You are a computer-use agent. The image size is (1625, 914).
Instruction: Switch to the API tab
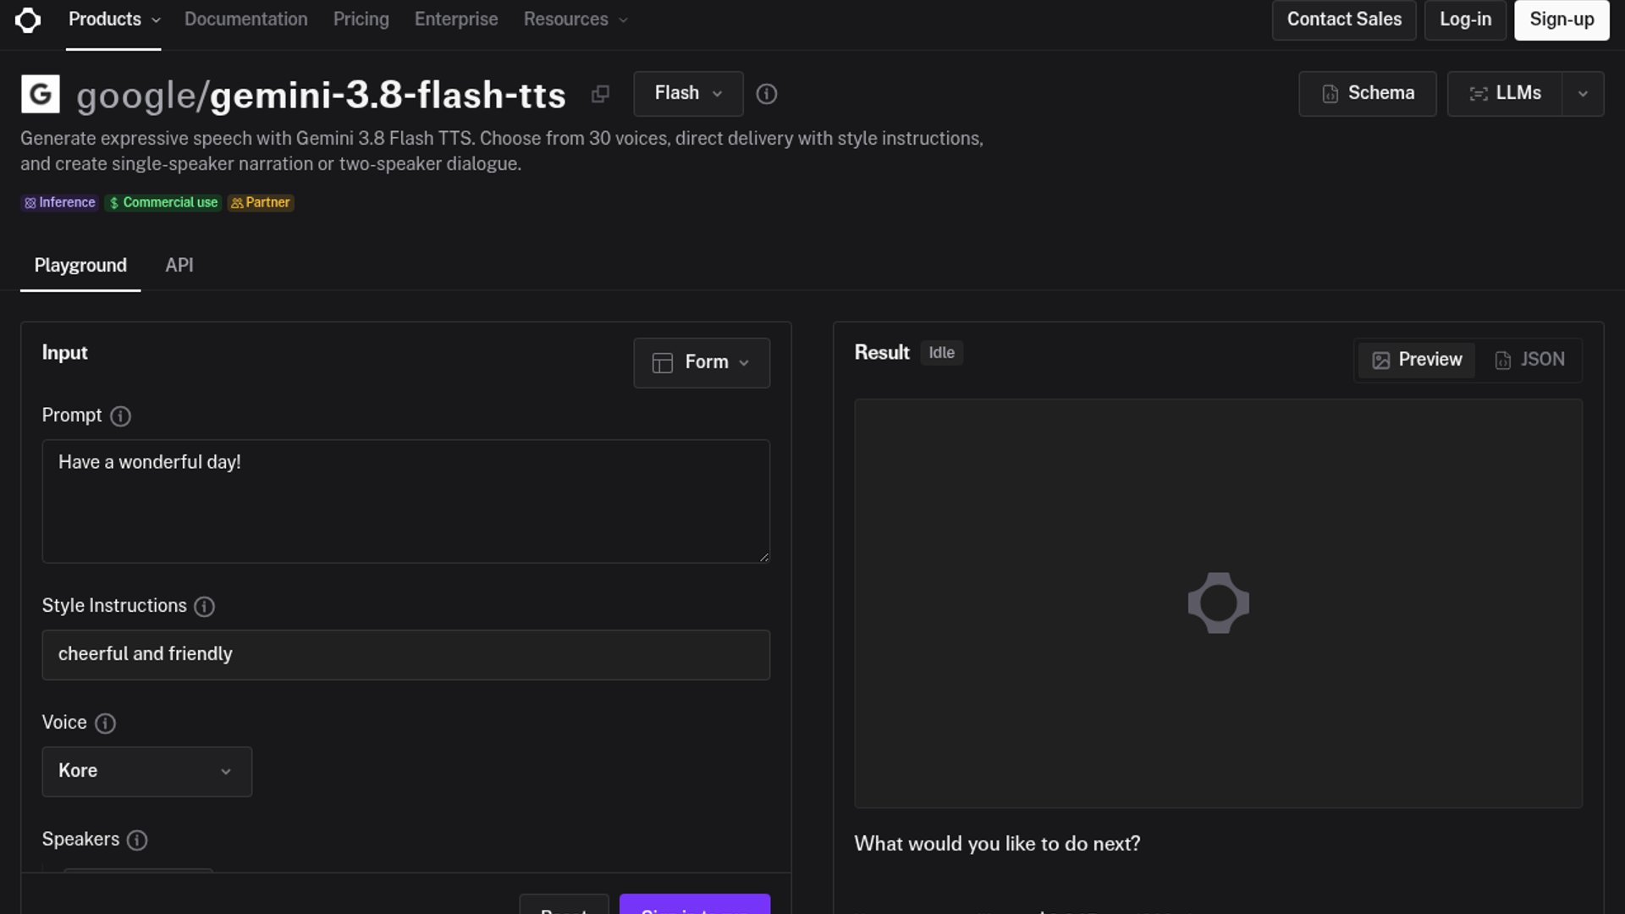click(179, 266)
